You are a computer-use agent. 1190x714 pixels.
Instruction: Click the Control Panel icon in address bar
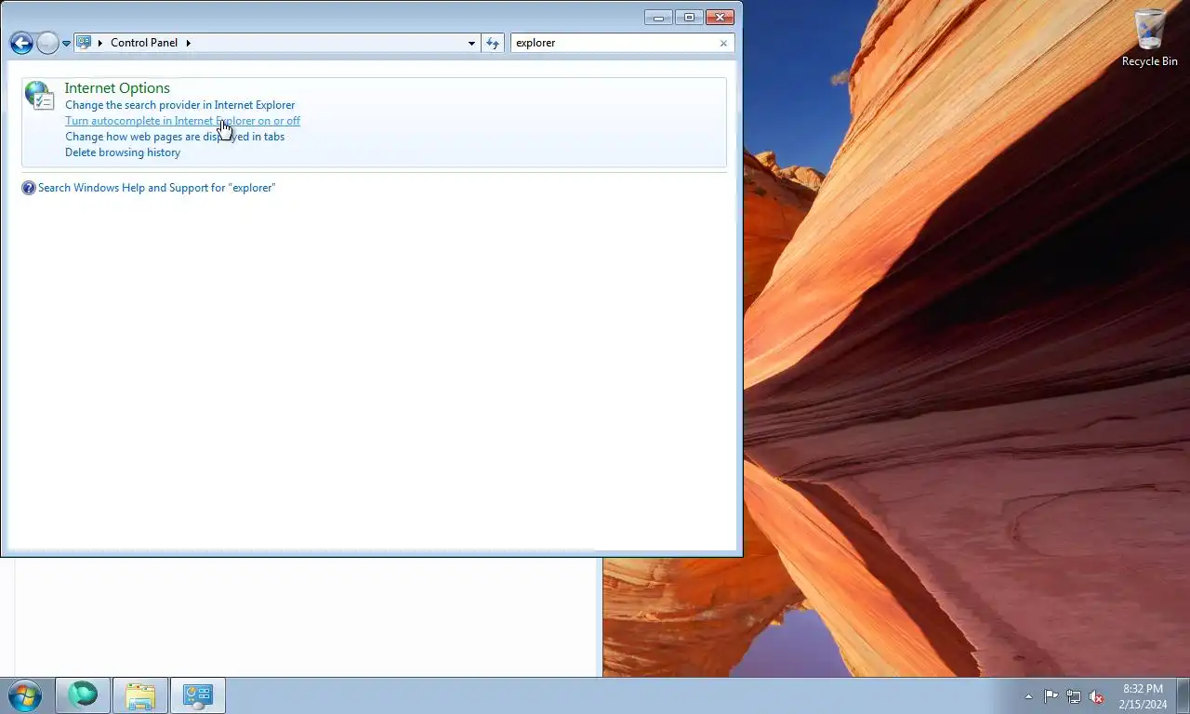point(84,43)
